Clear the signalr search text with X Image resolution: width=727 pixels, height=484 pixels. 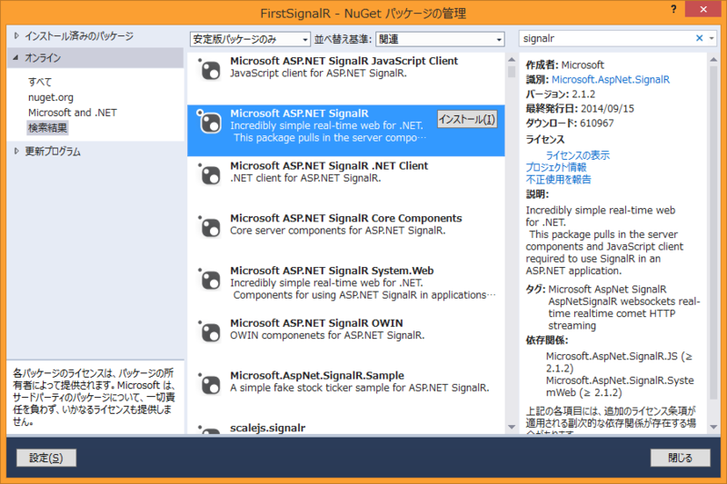point(699,38)
